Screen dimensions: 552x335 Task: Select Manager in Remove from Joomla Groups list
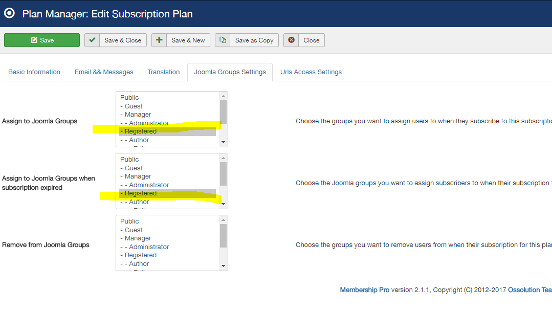(168, 238)
